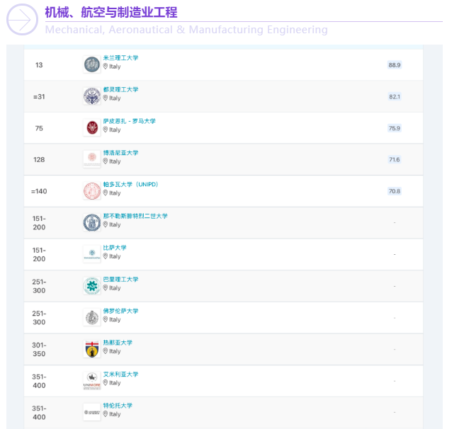Click the 75.9 score badge
This screenshot has width=452, height=429.
pos(395,128)
